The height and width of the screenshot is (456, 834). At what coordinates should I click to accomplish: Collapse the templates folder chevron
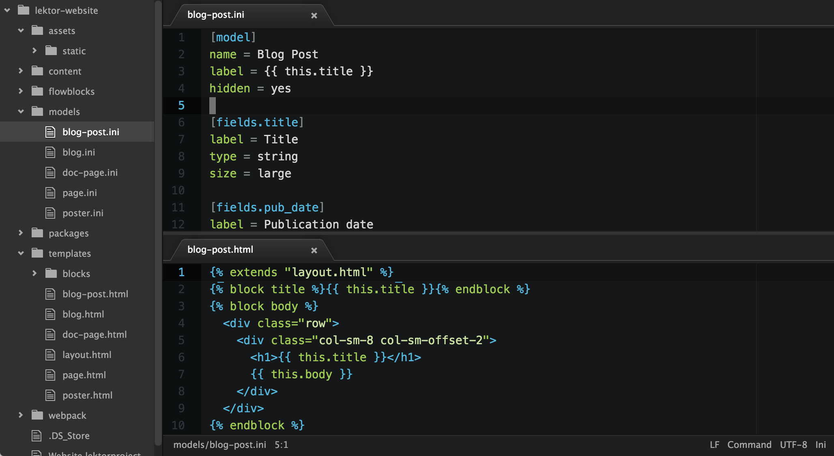click(x=21, y=254)
